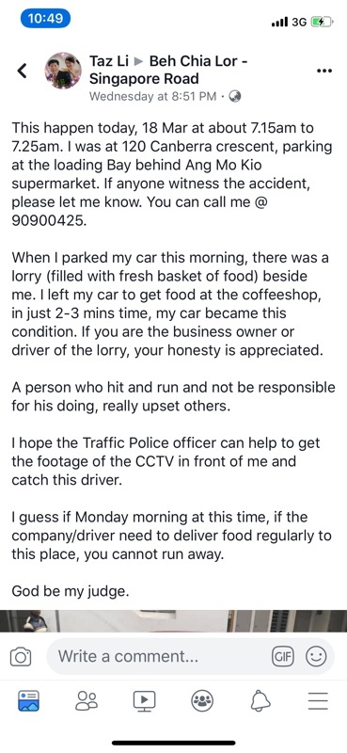This screenshot has height=753, width=347.
Task: Focus the Write a comment field
Action: [x=190, y=656]
